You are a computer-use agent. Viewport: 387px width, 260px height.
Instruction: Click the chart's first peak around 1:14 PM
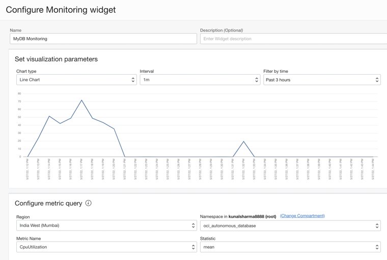(x=49, y=116)
